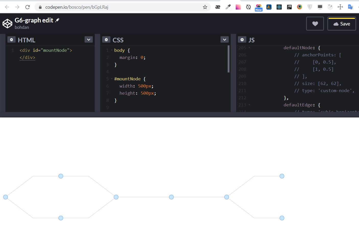Open the JS panel settings gear
Screen dimensions: 359x237
pyautogui.click(x=242, y=40)
